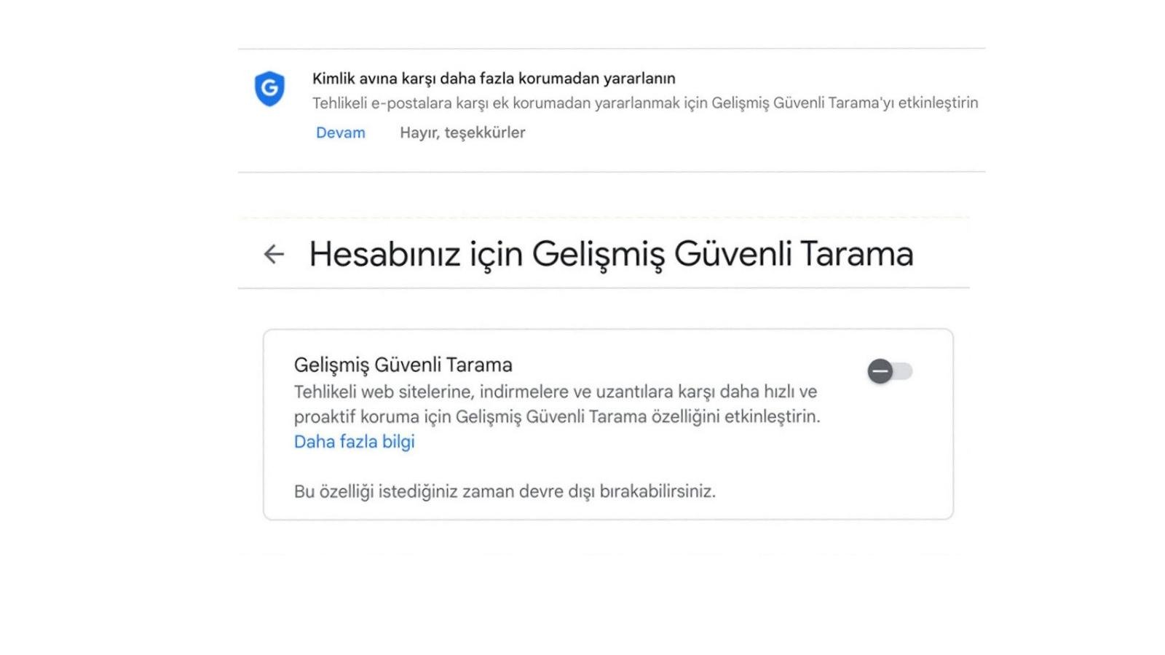
Task: Click the blue Google shield icon
Action: pyautogui.click(x=269, y=89)
